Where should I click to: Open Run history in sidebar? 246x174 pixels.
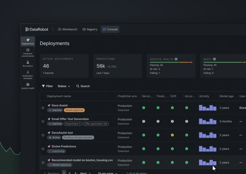coord(28,64)
